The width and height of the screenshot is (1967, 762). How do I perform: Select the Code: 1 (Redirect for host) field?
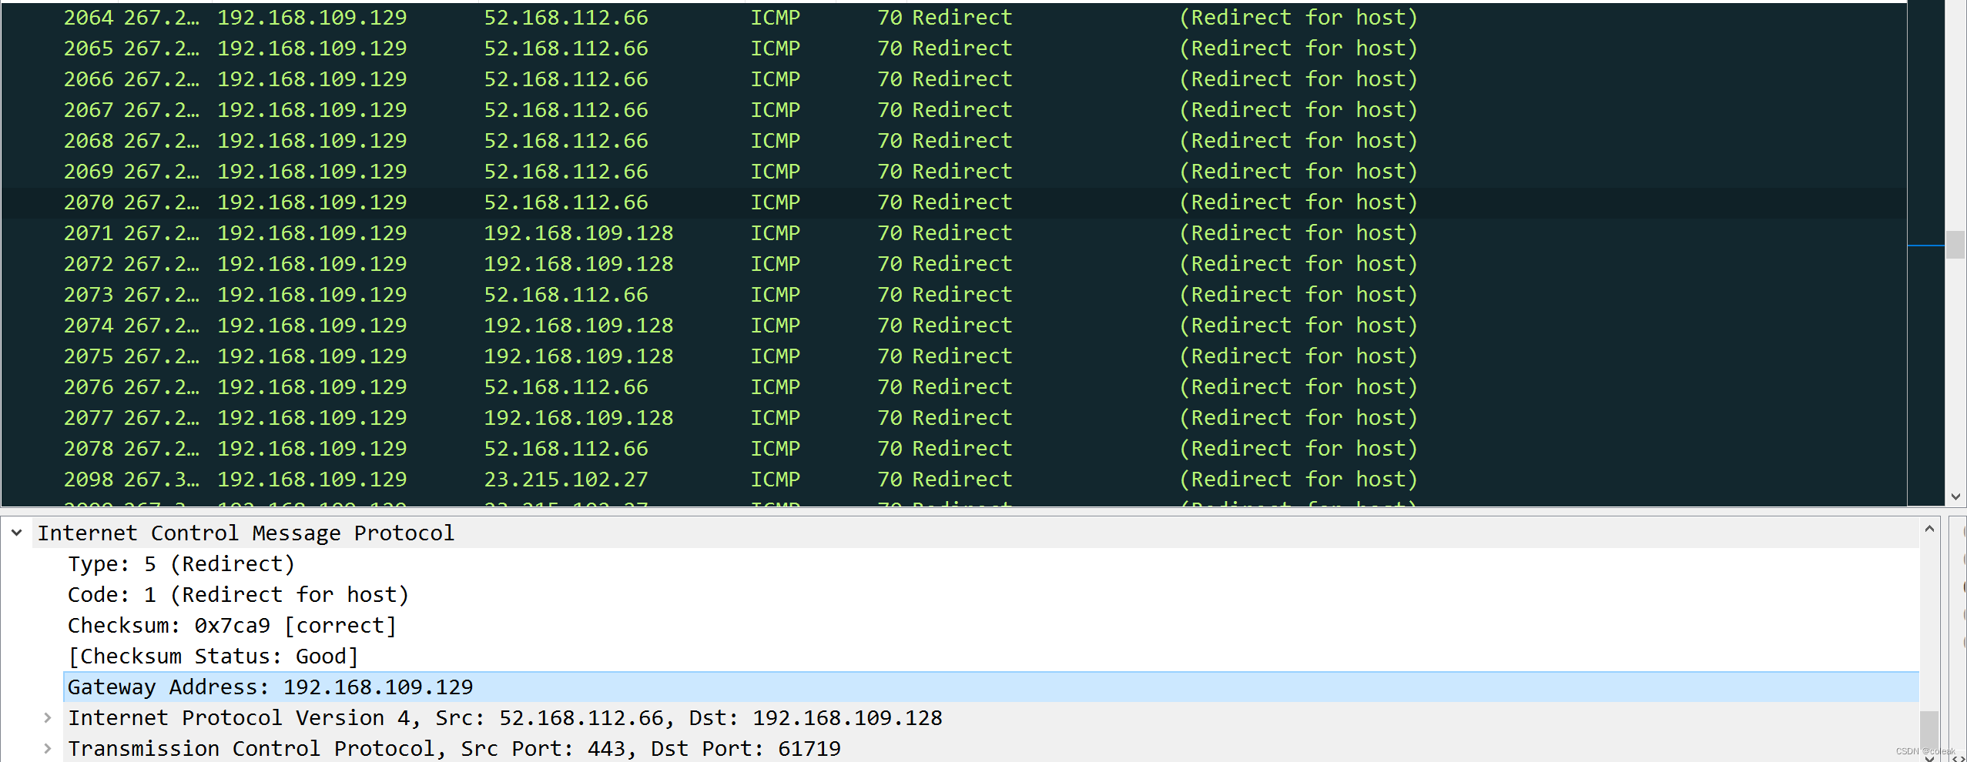[239, 594]
